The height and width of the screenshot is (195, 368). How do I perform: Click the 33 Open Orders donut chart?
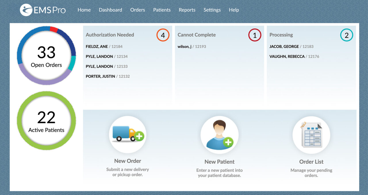pos(46,56)
